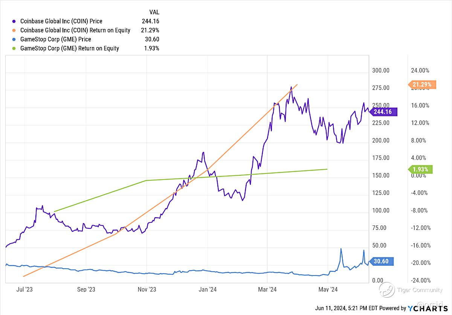Click the 16.00% percent axis label
This screenshot has width=452, height=315.
421,106
